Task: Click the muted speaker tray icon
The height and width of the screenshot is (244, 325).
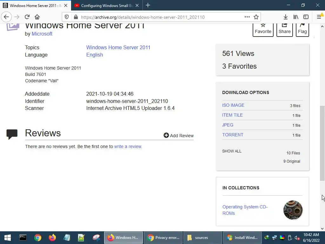Action: pos(297,238)
